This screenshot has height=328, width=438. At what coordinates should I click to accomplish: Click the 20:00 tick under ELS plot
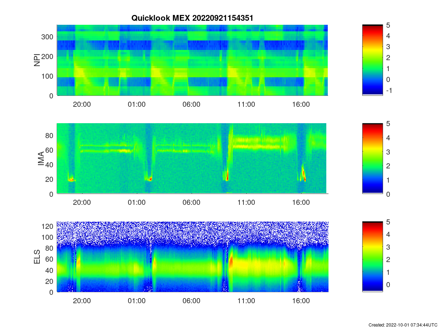click(x=82, y=301)
